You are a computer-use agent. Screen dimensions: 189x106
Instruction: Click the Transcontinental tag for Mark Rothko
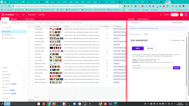tap(120, 29)
